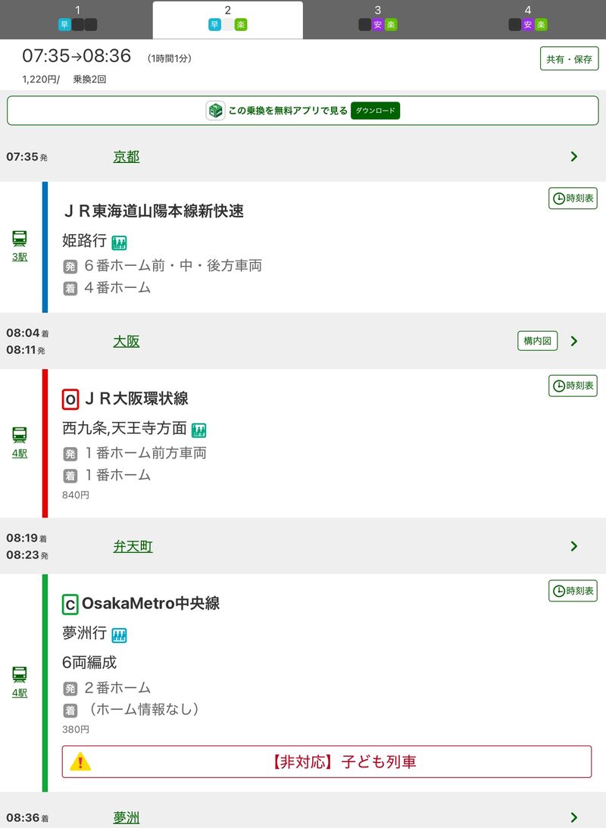Click the train icon for JR東海道山陽本線

click(x=20, y=239)
